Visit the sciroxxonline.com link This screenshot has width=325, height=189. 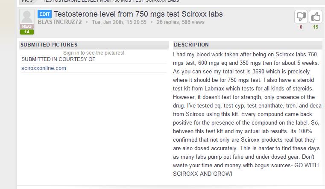(x=44, y=68)
